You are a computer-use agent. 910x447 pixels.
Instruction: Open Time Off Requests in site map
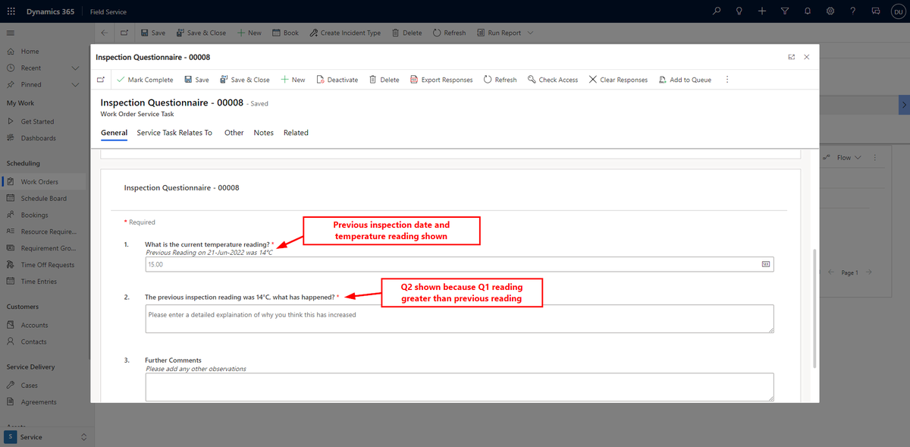[x=47, y=265]
